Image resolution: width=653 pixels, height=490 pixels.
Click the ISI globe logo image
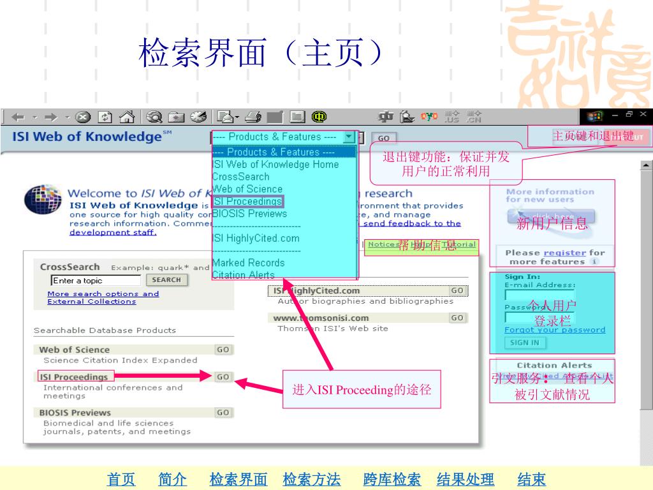(43, 200)
